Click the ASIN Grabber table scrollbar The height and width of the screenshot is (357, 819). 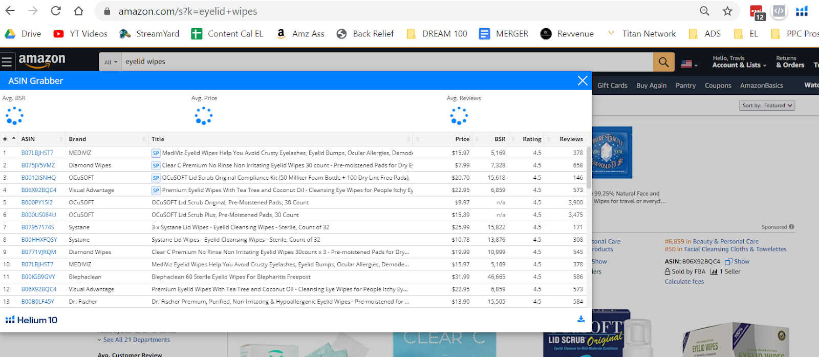(589, 169)
